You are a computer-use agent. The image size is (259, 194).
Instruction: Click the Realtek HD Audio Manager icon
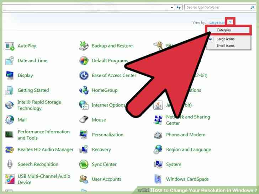click(x=9, y=150)
